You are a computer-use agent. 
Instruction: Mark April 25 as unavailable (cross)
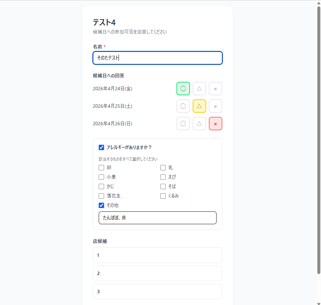216,106
